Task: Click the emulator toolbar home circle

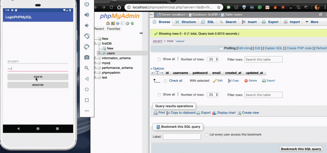Action: point(87,90)
